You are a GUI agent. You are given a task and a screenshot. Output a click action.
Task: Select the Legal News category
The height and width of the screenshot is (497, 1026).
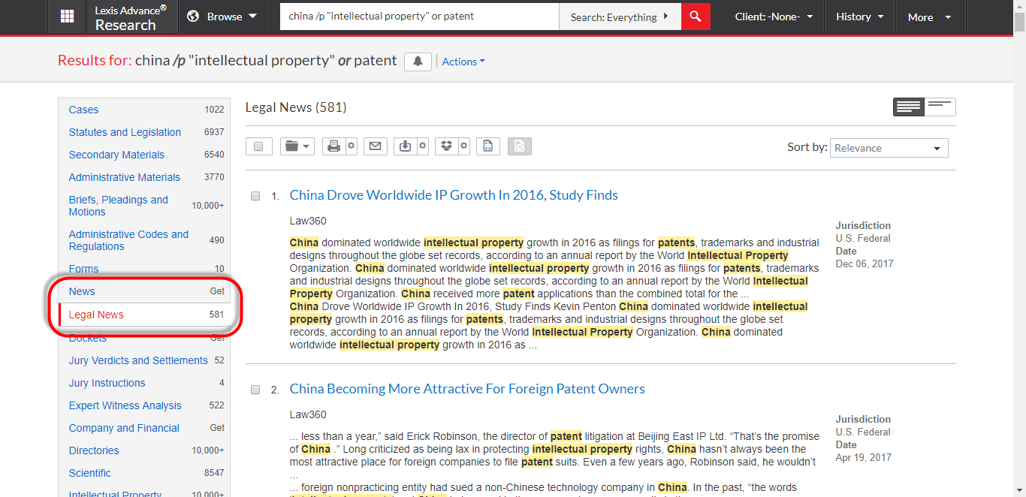[96, 315]
